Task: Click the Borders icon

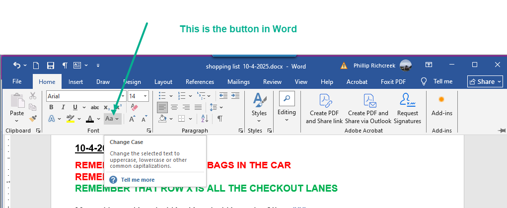Action: click(182, 119)
